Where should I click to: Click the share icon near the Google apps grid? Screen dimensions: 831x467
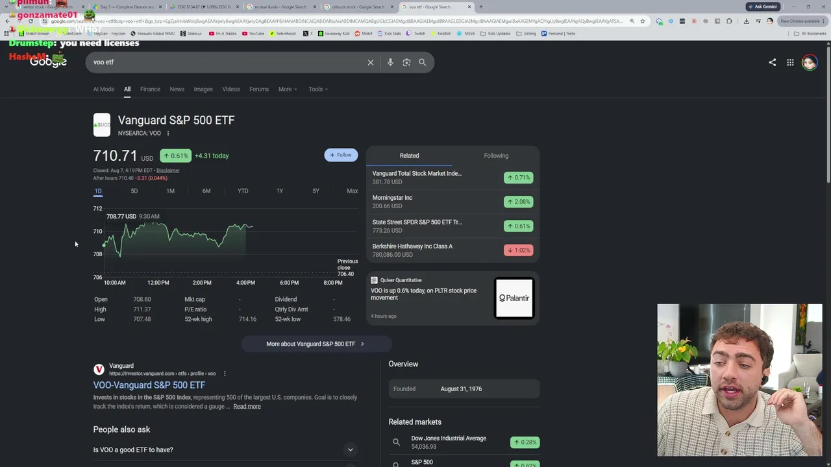772,62
